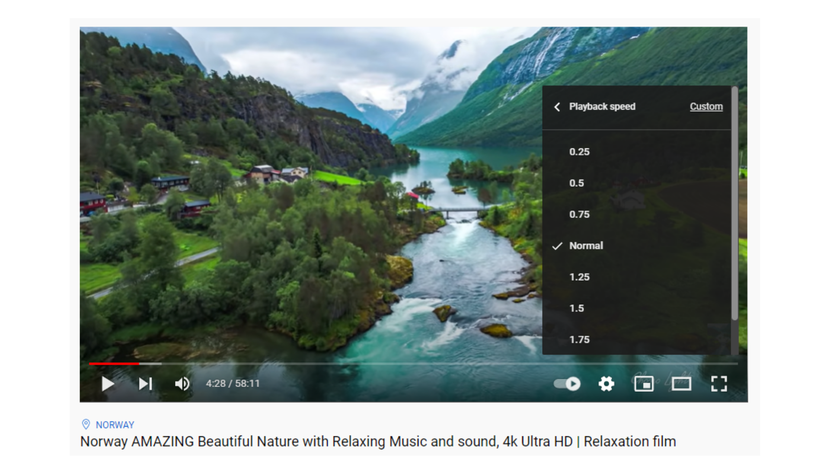830x467 pixels.
Task: Click the back chevron in playback speed menu
Action: coord(559,107)
